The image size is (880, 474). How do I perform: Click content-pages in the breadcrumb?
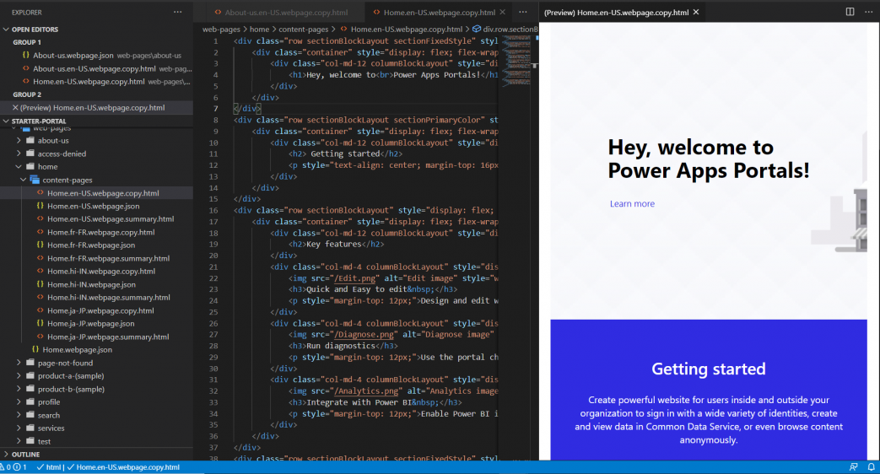303,29
